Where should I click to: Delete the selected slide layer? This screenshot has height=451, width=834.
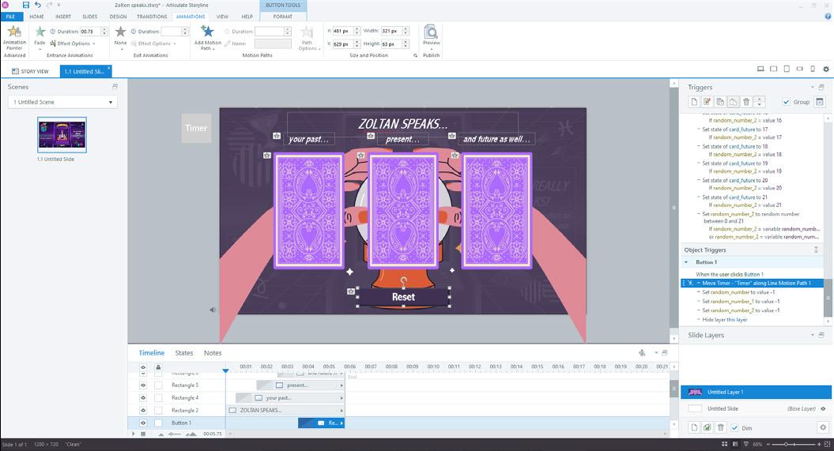[x=720, y=427]
